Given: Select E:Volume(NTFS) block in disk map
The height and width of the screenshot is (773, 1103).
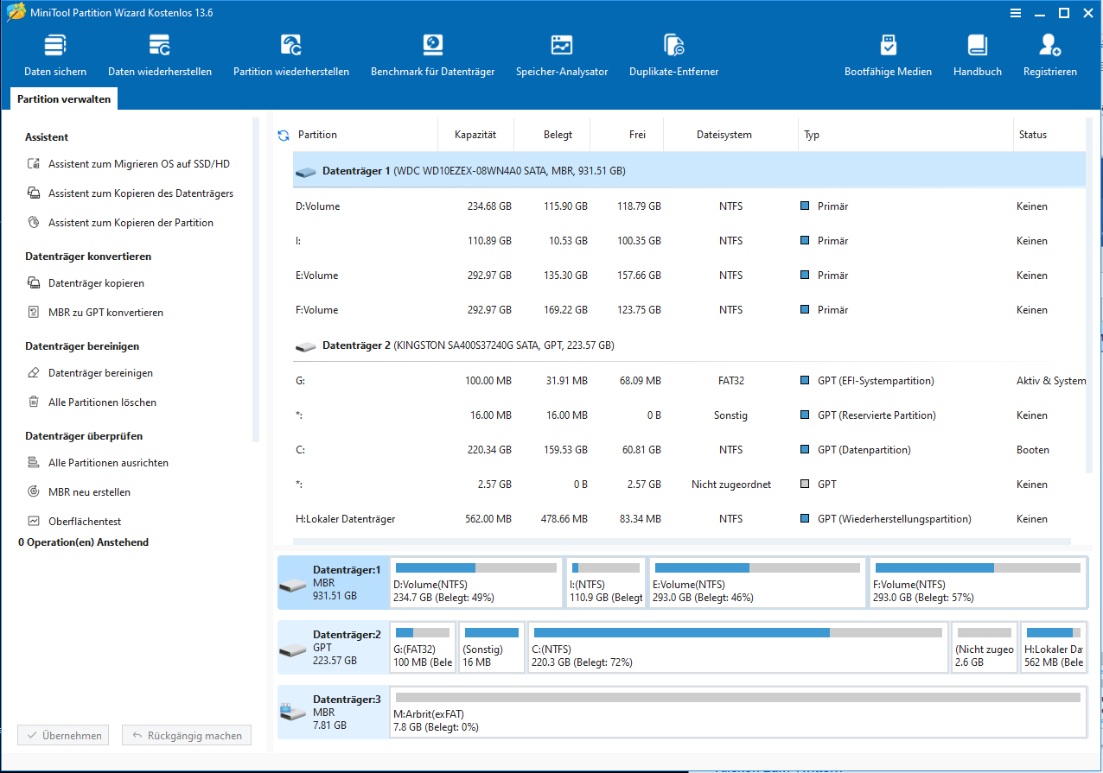Looking at the screenshot, I should point(757,583).
